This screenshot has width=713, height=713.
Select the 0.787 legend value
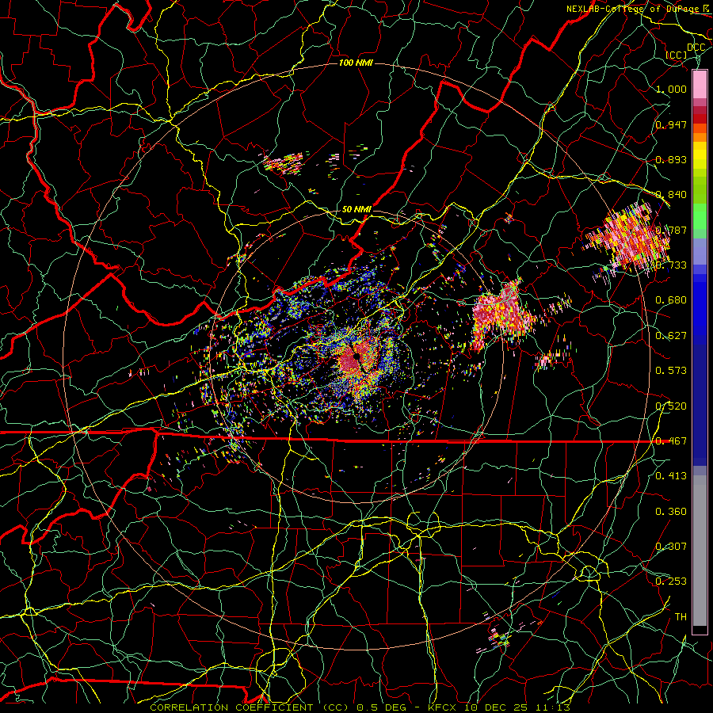point(671,230)
